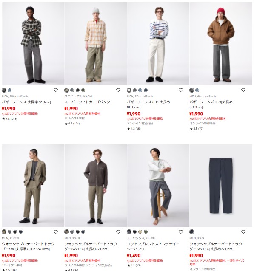Favorite the beige suit tapered trousers SW
Viewport: 254px width, 271px height.
pyautogui.click(x=56, y=232)
